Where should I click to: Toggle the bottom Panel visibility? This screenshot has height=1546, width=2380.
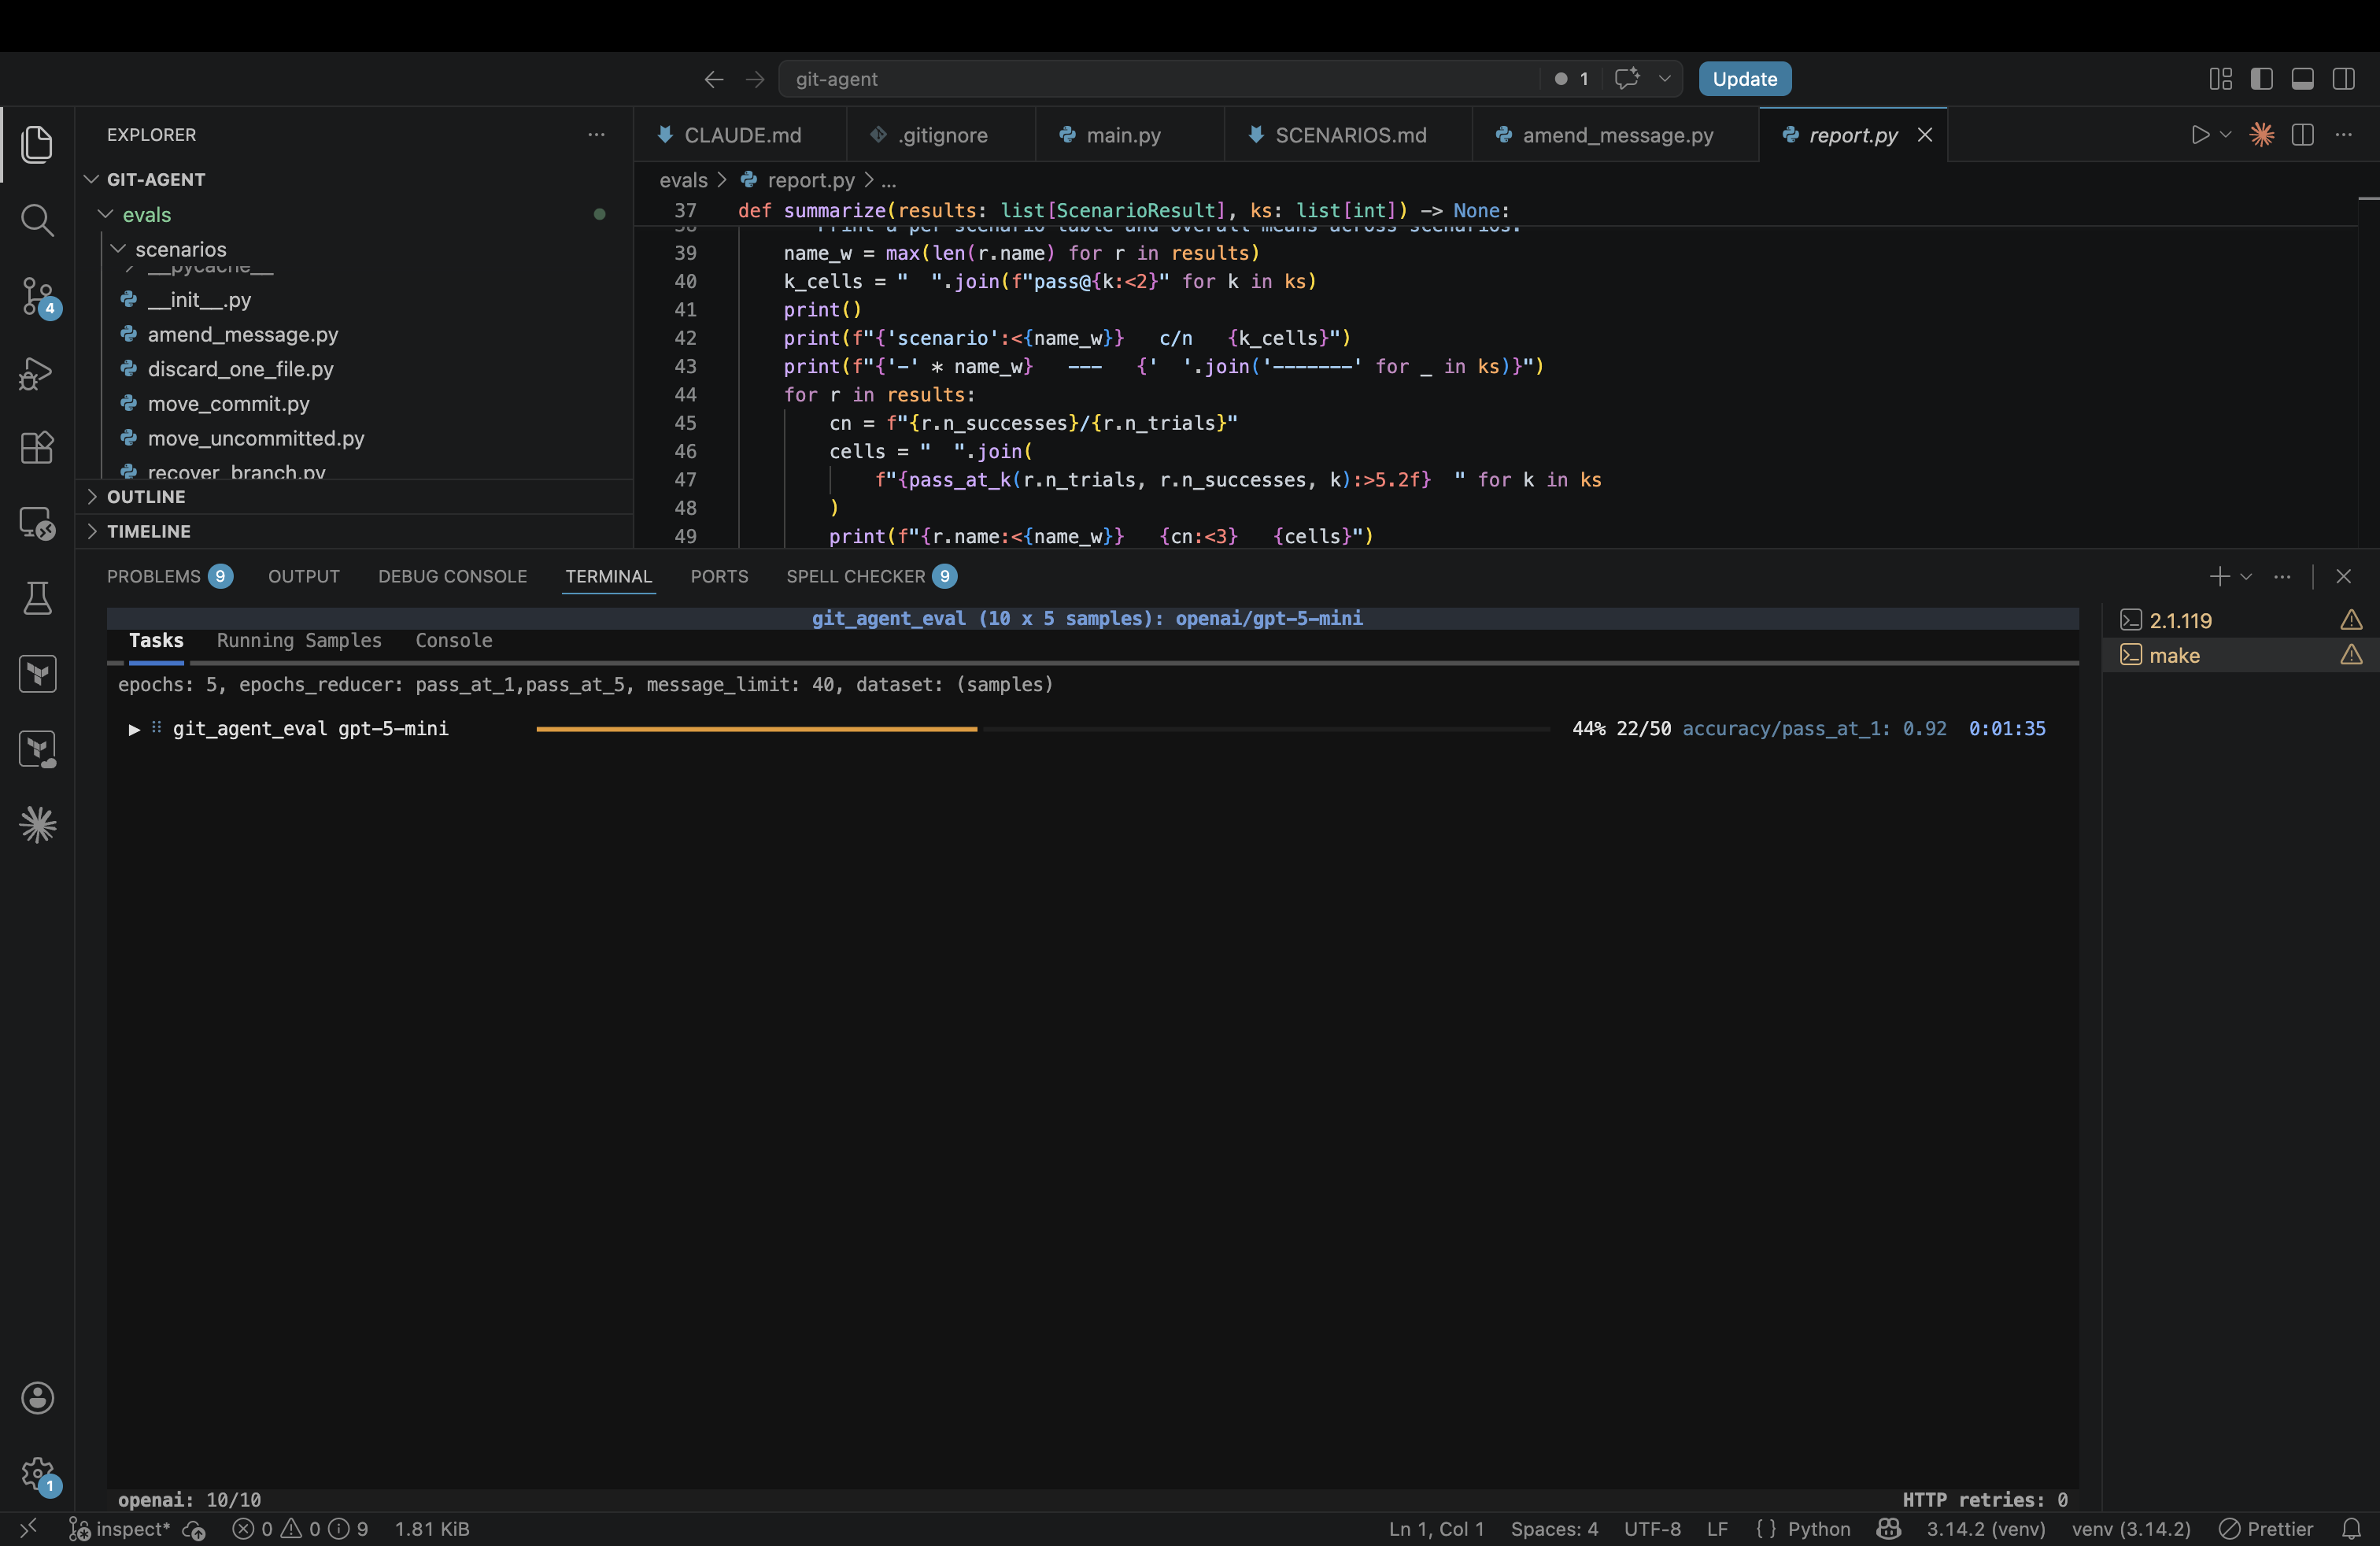pyautogui.click(x=2302, y=79)
